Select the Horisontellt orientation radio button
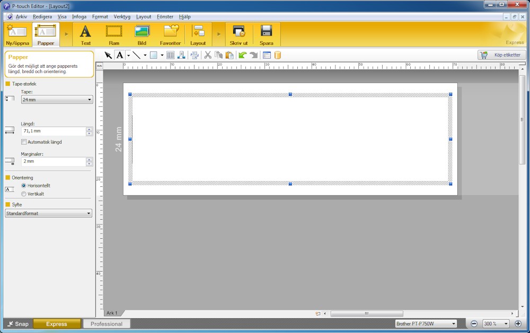530x333 pixels. coord(24,186)
